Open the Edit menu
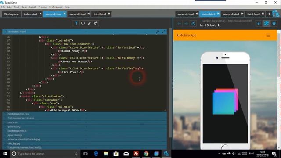Screen dimensions: 281x158 [10, 7]
